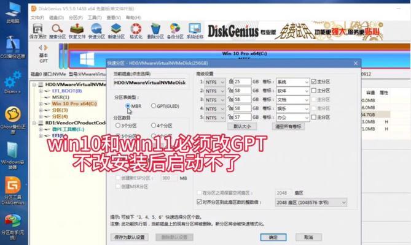The width and height of the screenshot is (411, 245).
Task: Select the 格式化 format toolbar icon
Action: pyautogui.click(x=136, y=31)
